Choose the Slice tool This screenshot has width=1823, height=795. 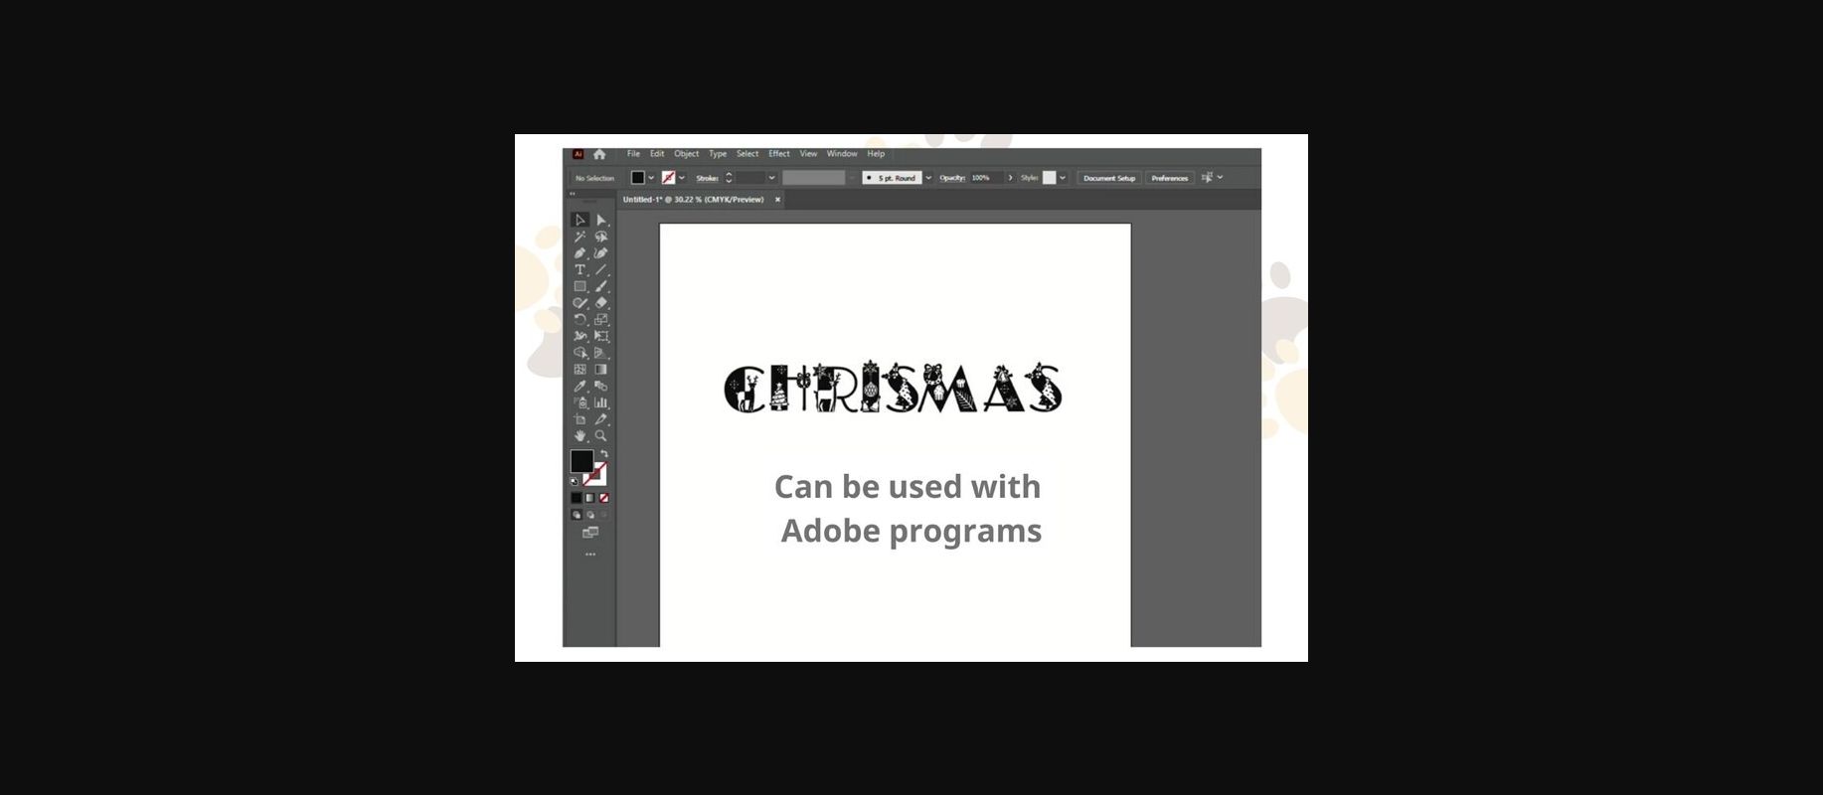(x=601, y=419)
